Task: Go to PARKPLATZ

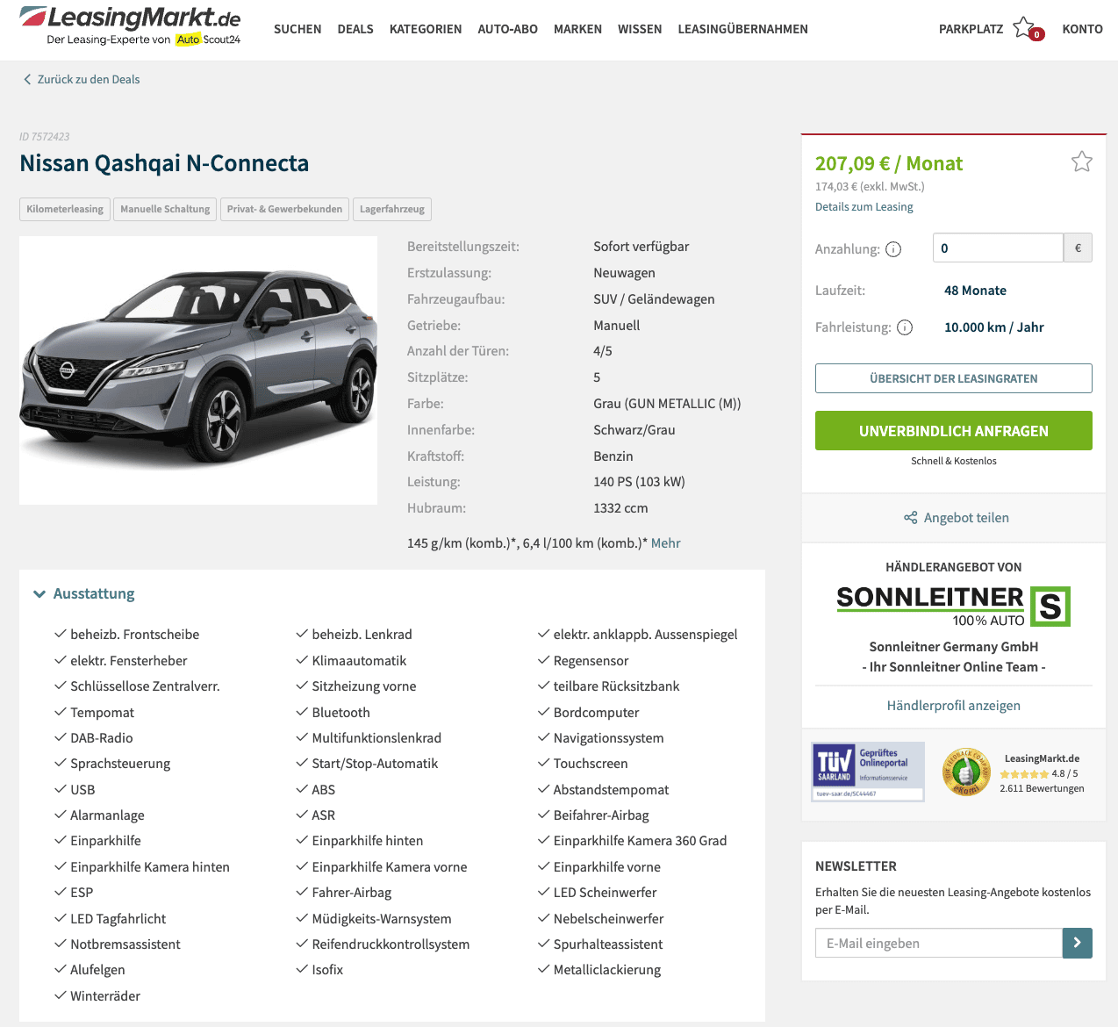Action: pyautogui.click(x=971, y=29)
